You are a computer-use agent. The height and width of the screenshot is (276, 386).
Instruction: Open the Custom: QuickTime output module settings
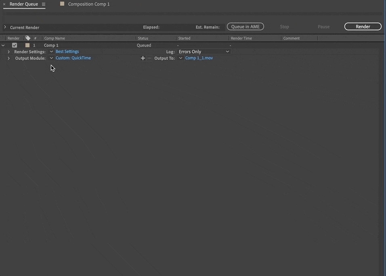point(73,58)
